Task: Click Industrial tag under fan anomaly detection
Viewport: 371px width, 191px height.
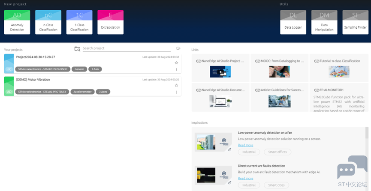Action: (249, 152)
